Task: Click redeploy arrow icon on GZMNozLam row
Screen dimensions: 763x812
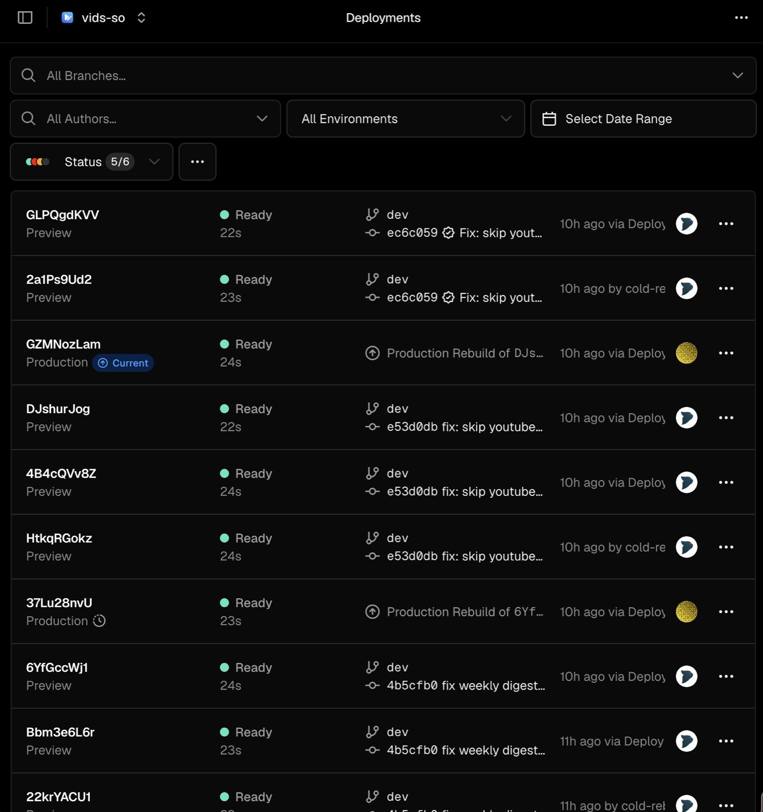Action: [372, 353]
